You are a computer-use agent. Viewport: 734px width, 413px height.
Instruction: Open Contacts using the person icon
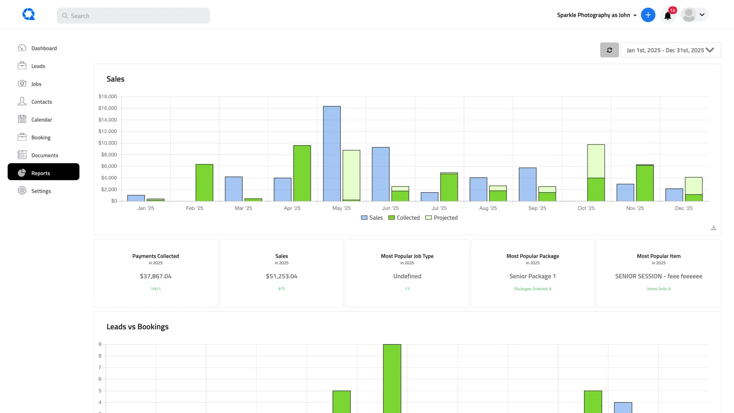tap(23, 101)
